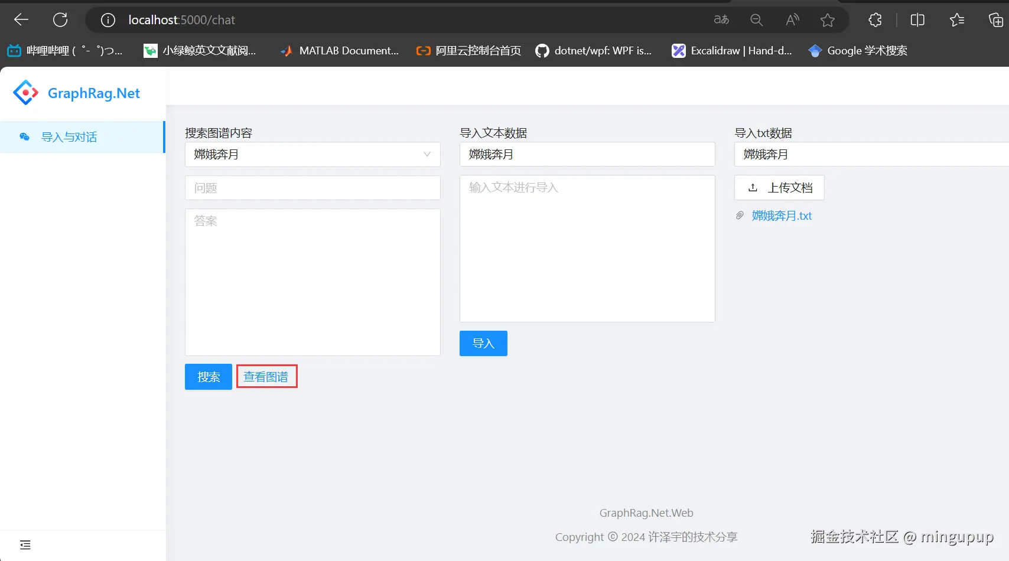Screen dimensions: 1009x561
Task: Open the 哔哩哔哩 bookmark
Action: pyautogui.click(x=65, y=51)
